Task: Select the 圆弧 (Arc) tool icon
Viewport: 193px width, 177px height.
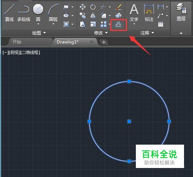Action: click(x=53, y=9)
